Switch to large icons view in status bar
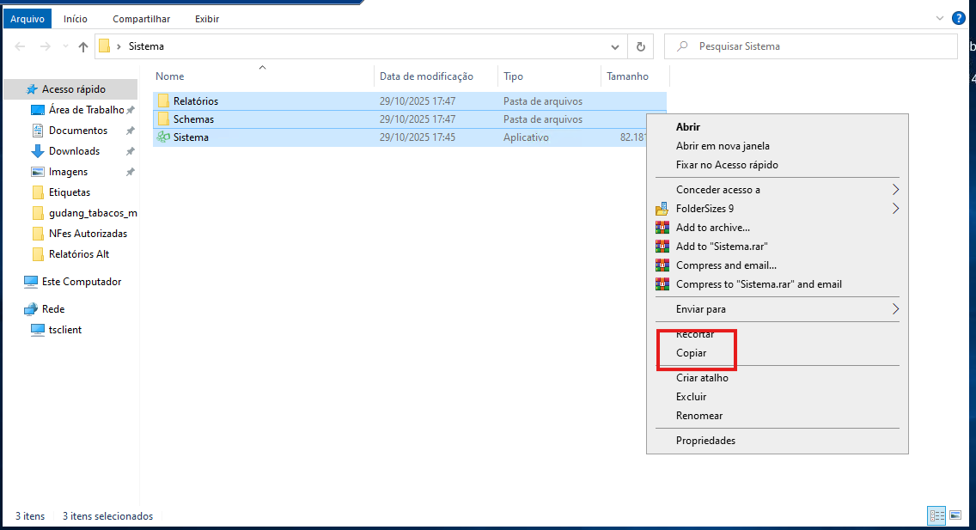This screenshot has width=976, height=530. (x=955, y=515)
